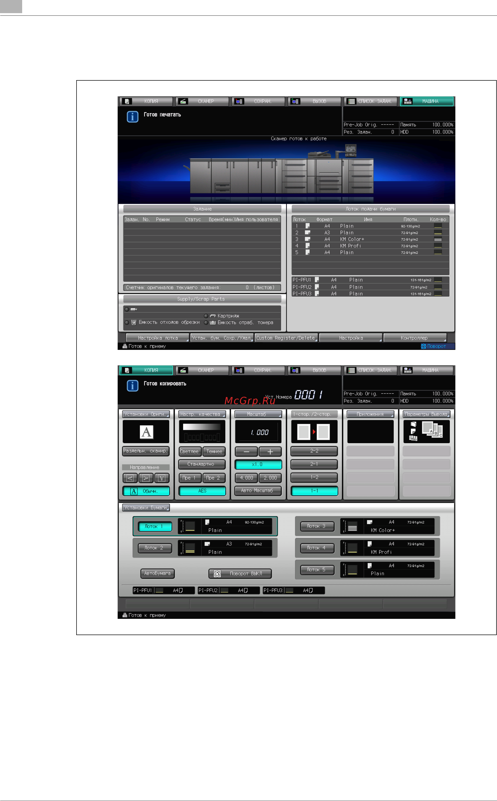Click the Темнее darker button
497x801 pixels.
[214, 452]
